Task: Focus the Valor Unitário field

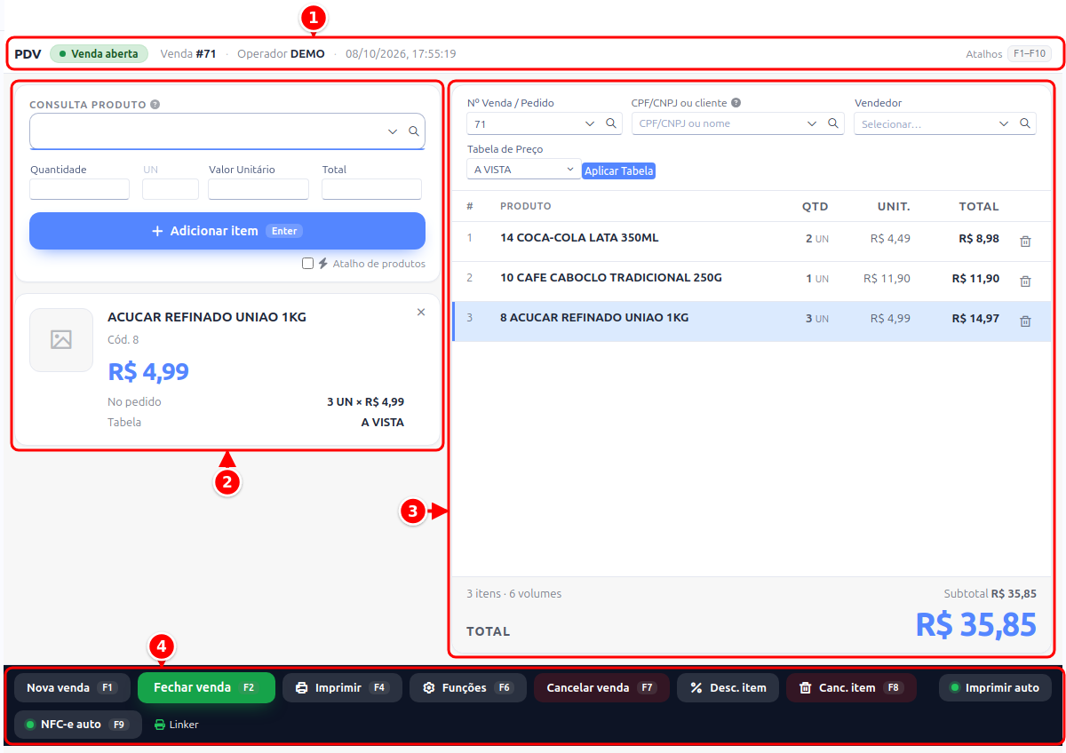Action: (259, 189)
